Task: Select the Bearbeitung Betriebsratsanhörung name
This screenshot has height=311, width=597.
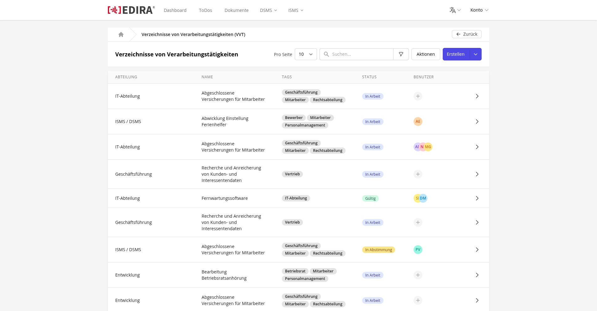Action: (224, 275)
